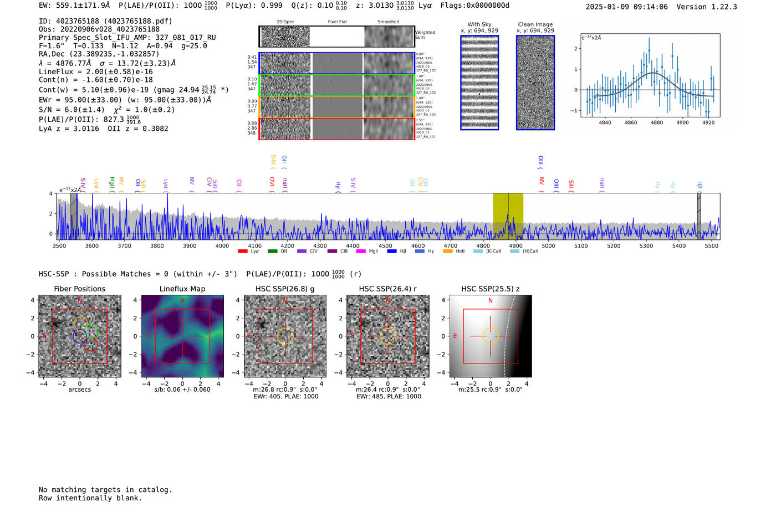Click the gray shaded band near 3550 Å
Viewport: 776px width, 528px height.
(x=74, y=216)
